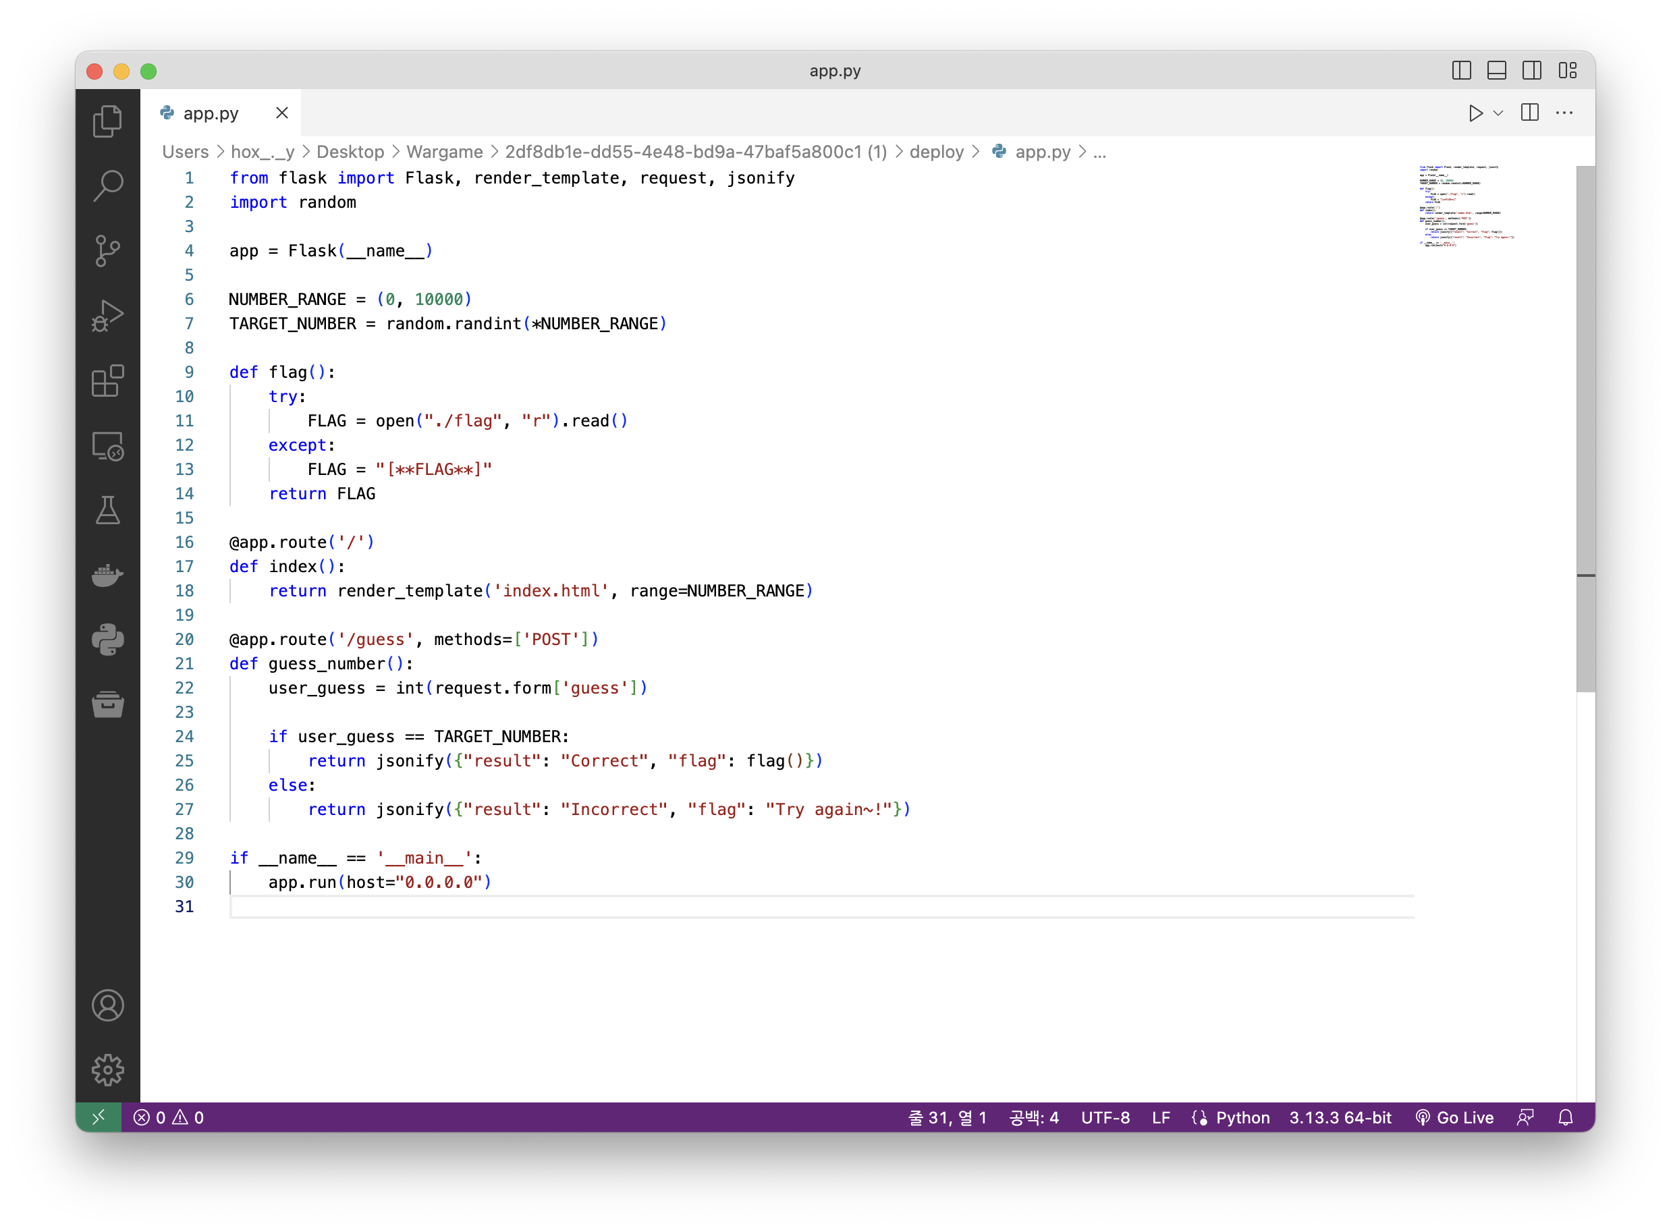Open editor More Actions ellipsis menu

pos(1564,113)
